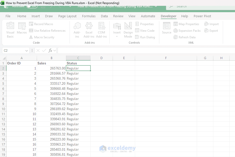Select column F header

[x=166, y=58]
